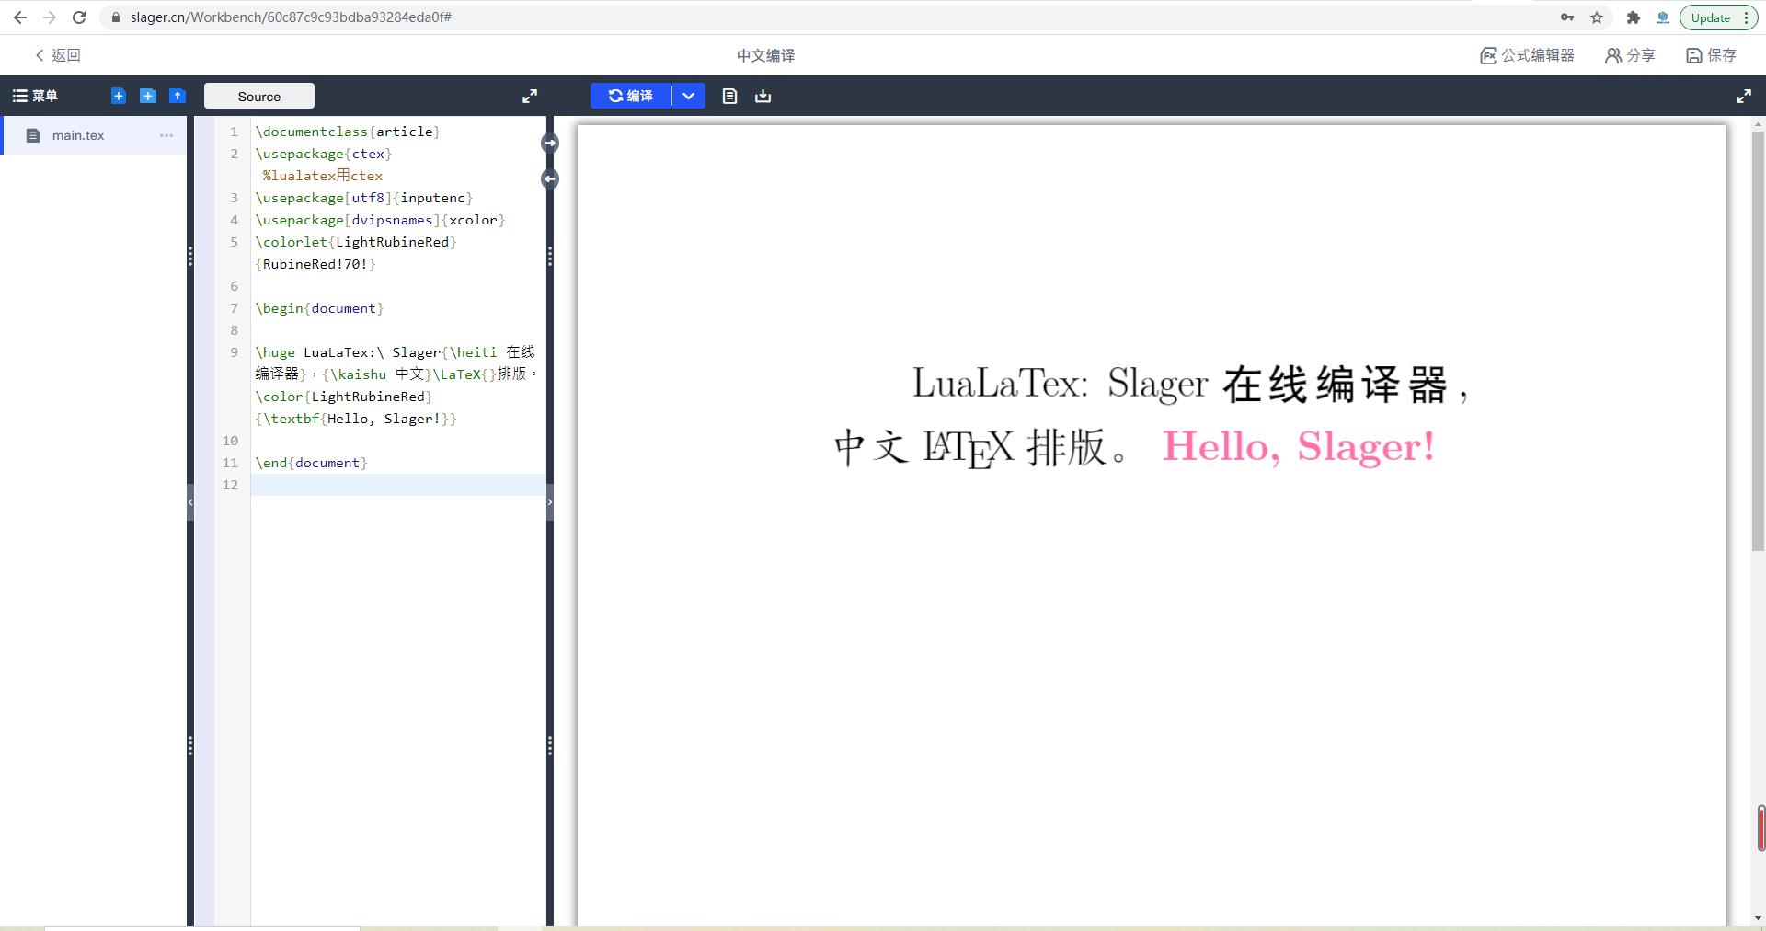The image size is (1766, 931).
Task: Save the project with 保存 icon
Action: [1711, 55]
